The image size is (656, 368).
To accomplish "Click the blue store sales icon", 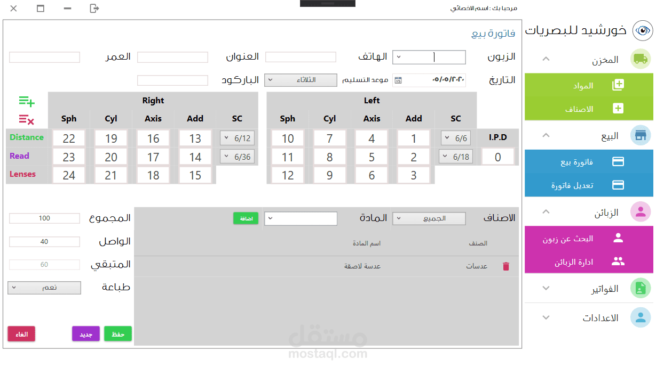I will coord(641,135).
